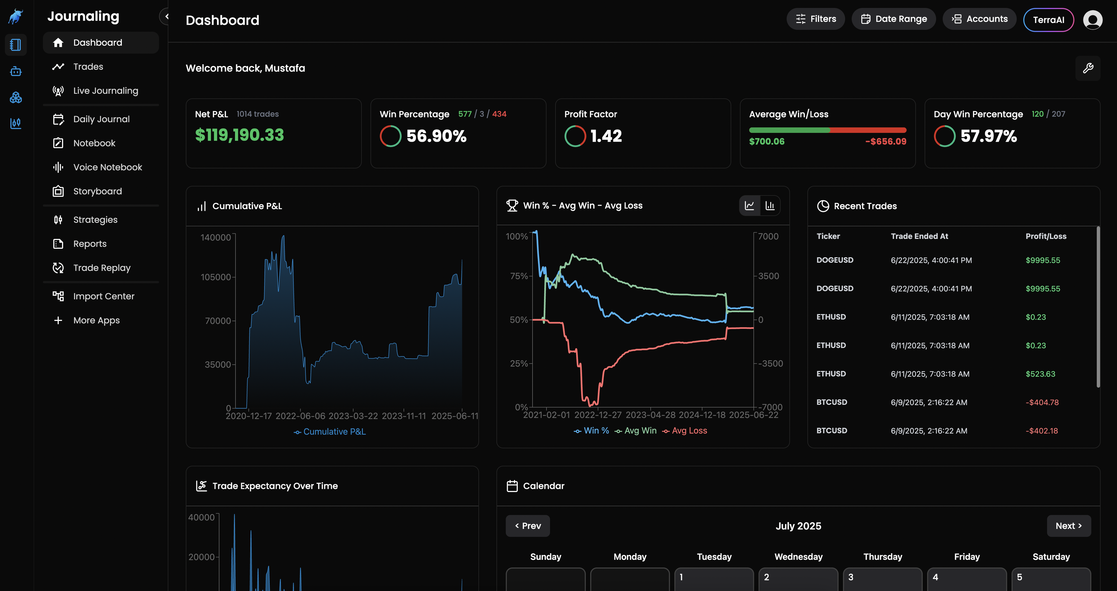Open the candlestick chart icon in the left rail
The width and height of the screenshot is (1117, 591).
pyautogui.click(x=16, y=124)
